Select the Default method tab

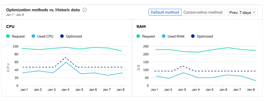[x=165, y=12]
